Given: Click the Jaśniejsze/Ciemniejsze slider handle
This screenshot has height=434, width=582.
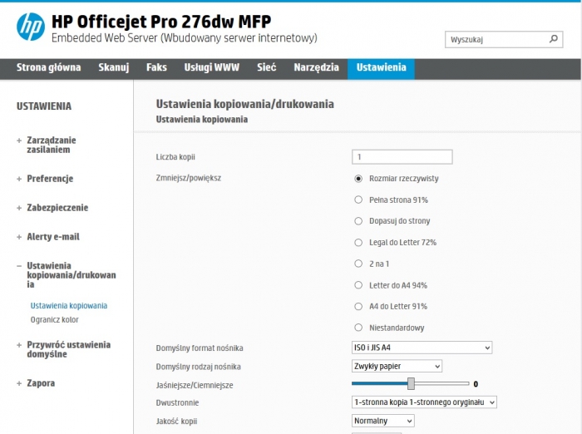Looking at the screenshot, I should [x=411, y=384].
